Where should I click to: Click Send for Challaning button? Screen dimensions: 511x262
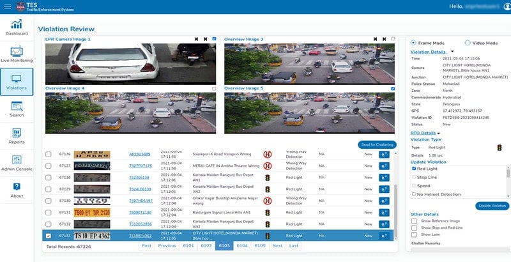[x=377, y=144]
